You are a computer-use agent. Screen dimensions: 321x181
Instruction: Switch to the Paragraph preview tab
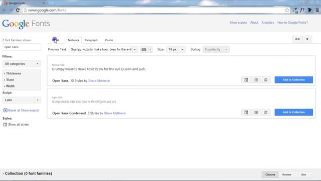pos(91,40)
